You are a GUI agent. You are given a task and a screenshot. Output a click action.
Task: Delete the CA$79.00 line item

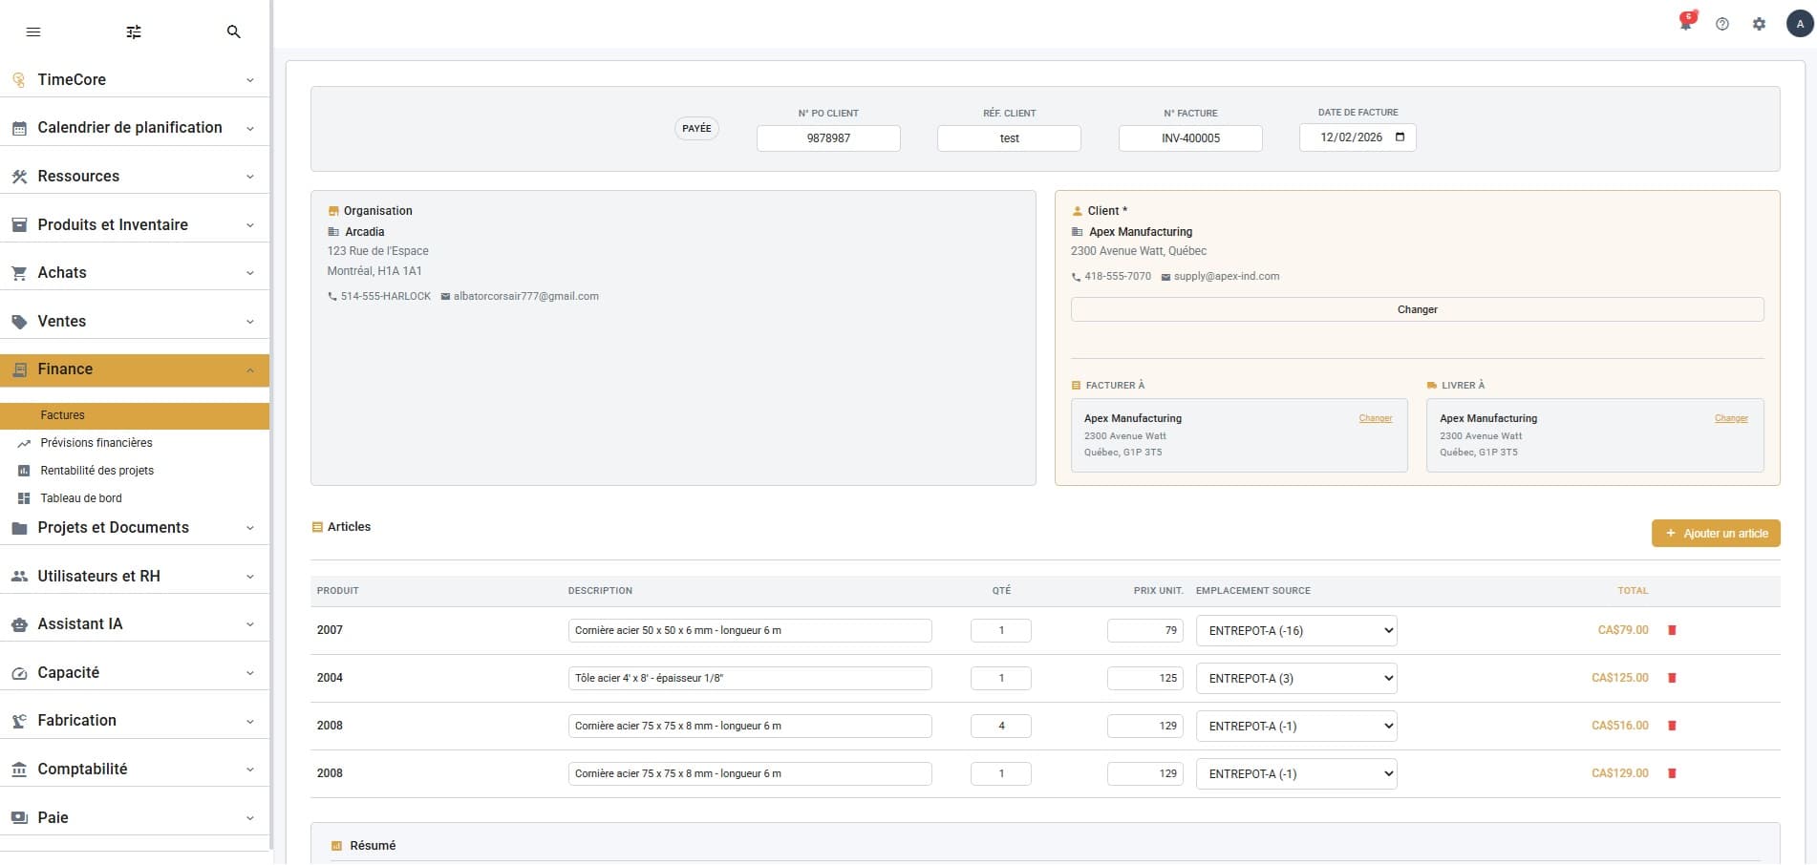(x=1672, y=630)
